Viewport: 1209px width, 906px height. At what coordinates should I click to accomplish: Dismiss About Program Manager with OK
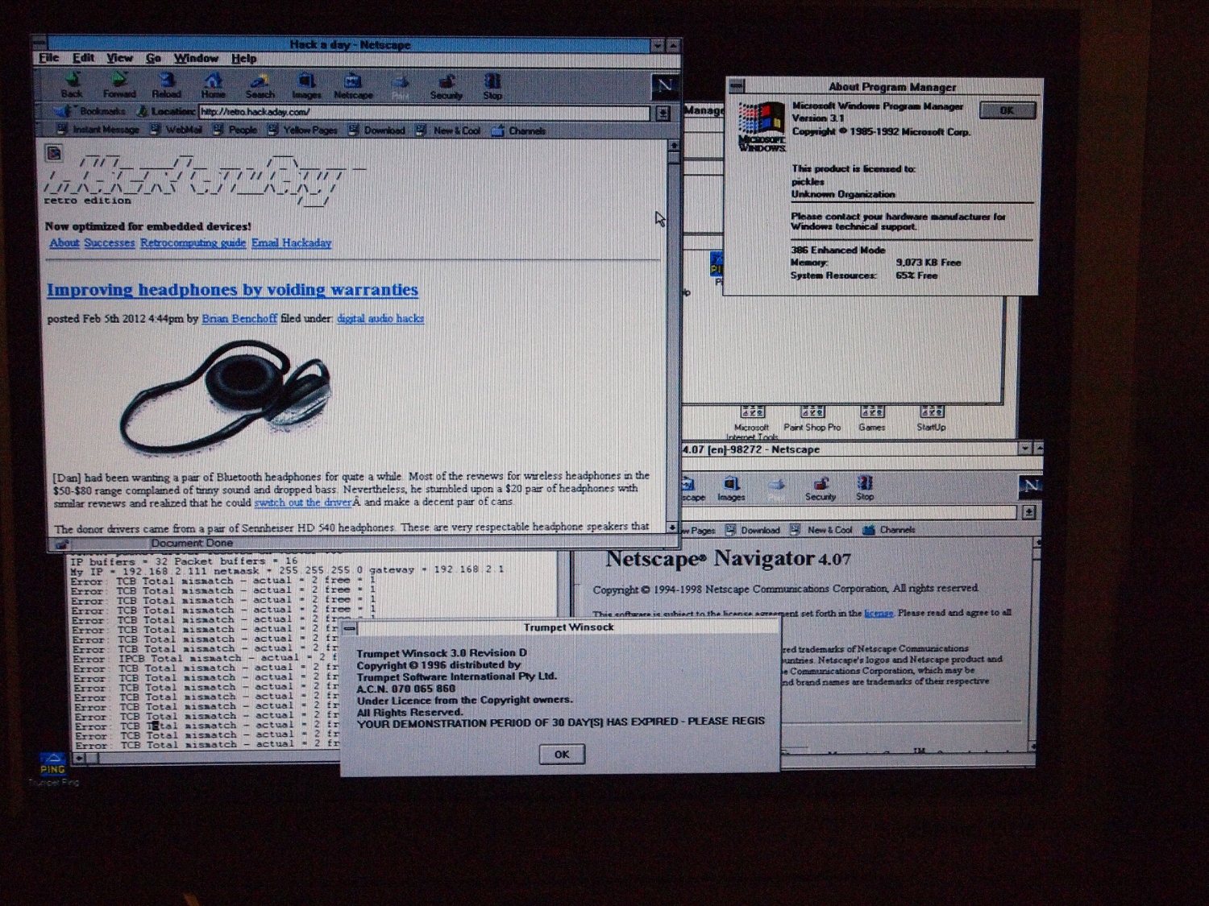point(1008,110)
